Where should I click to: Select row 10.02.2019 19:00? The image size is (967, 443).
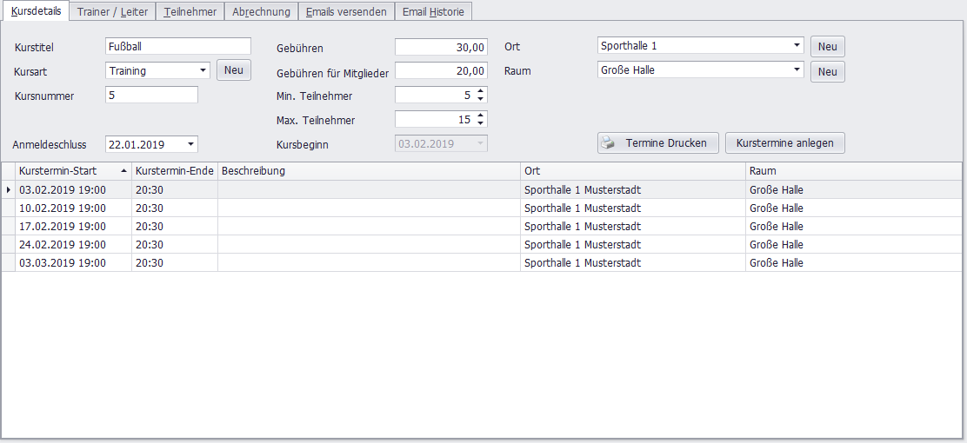[481, 208]
